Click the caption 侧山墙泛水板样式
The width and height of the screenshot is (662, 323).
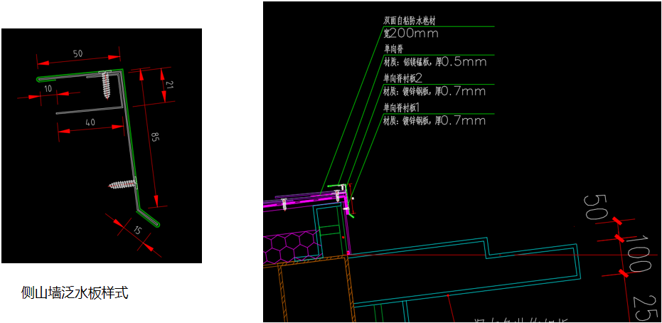tap(75, 292)
